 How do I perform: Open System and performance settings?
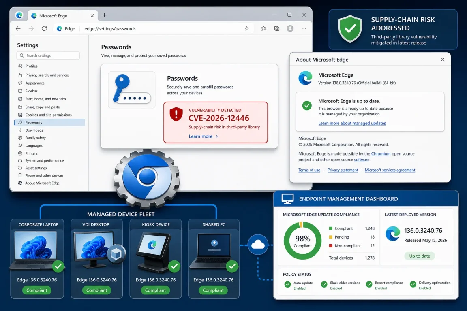(41, 161)
